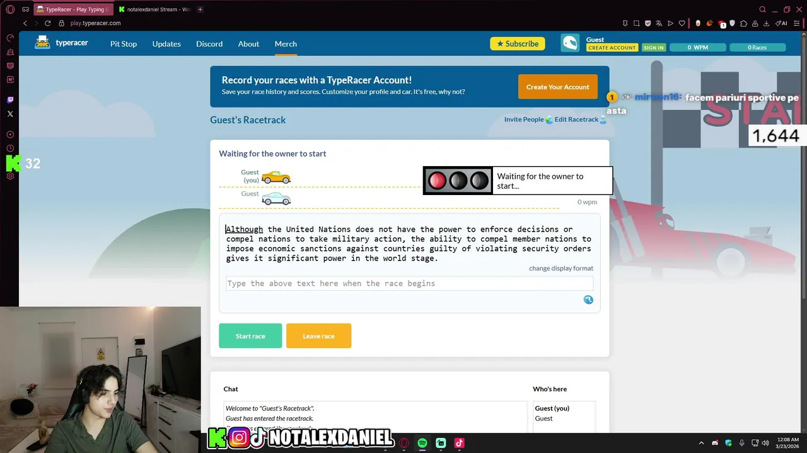Click the typeracer typewriter logo
Screen dimensions: 807x453
pyautogui.click(x=42, y=43)
